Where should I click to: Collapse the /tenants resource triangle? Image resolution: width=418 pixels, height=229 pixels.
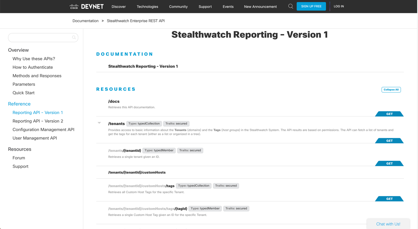coord(99,123)
